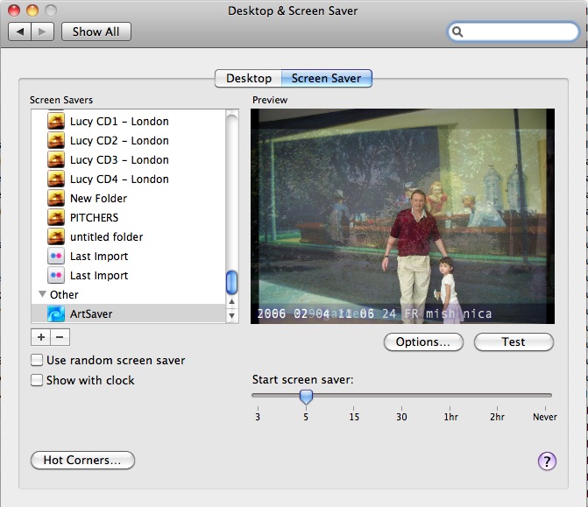Click the PITCHERS folder icon

coord(56,218)
